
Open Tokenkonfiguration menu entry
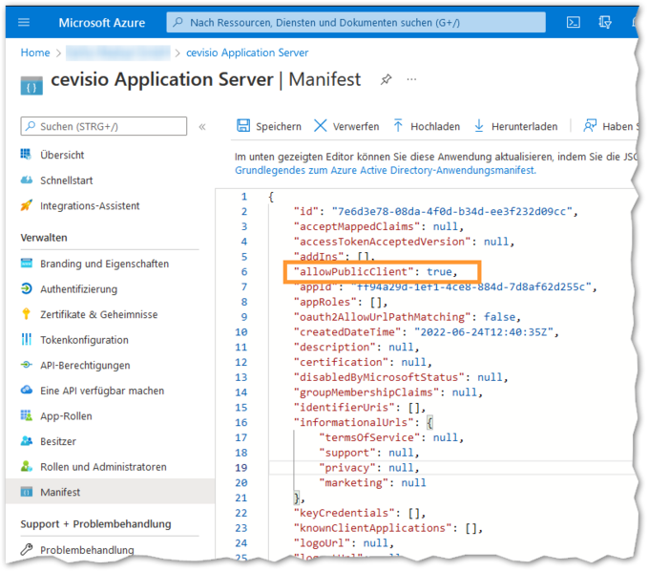(84, 340)
